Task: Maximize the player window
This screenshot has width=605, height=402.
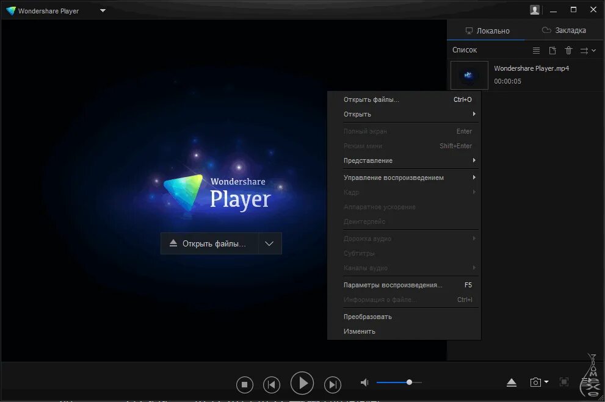Action: click(573, 10)
